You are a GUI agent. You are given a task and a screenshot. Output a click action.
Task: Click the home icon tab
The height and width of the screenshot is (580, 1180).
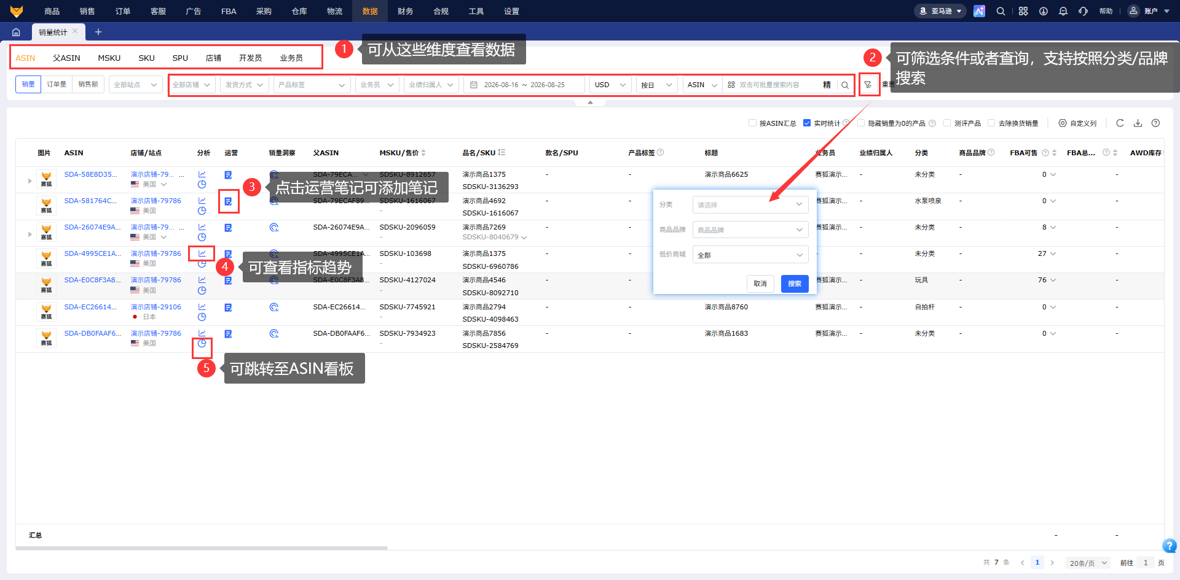pos(16,32)
